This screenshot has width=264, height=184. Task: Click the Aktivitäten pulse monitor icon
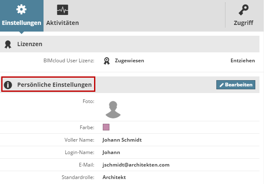(x=63, y=10)
